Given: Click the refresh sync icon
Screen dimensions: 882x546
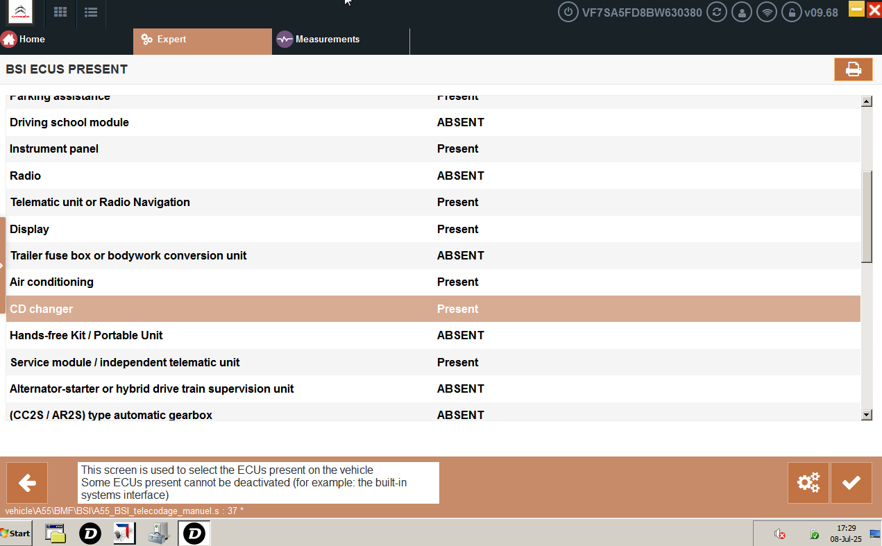Looking at the screenshot, I should click(x=717, y=12).
